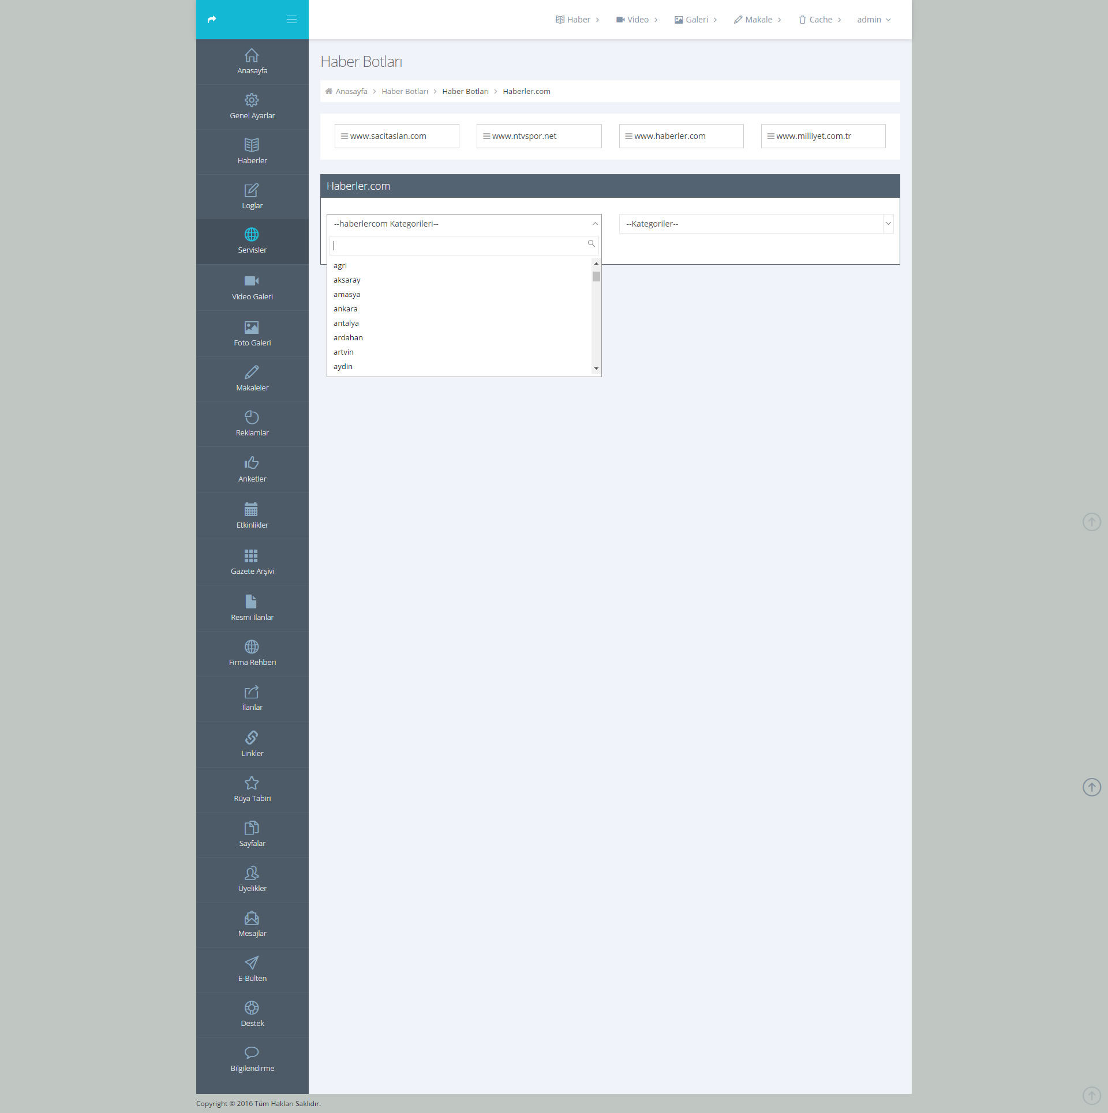1108x1113 pixels.
Task: Choose 'ankara' from the category list
Action: click(459, 309)
